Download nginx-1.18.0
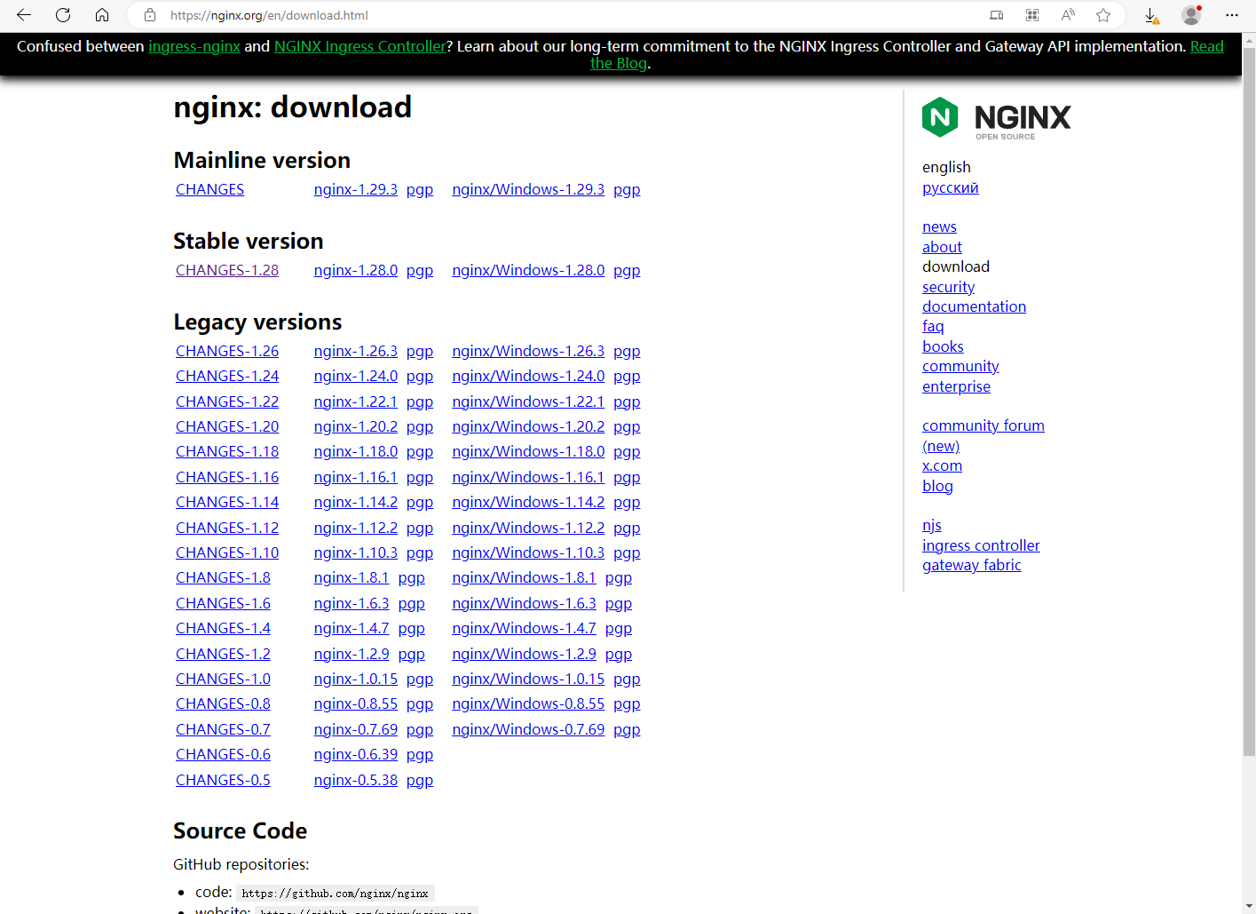The width and height of the screenshot is (1256, 914). [355, 451]
